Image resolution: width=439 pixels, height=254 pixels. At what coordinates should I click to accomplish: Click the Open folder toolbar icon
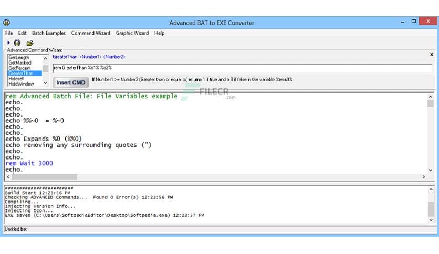tap(30, 43)
